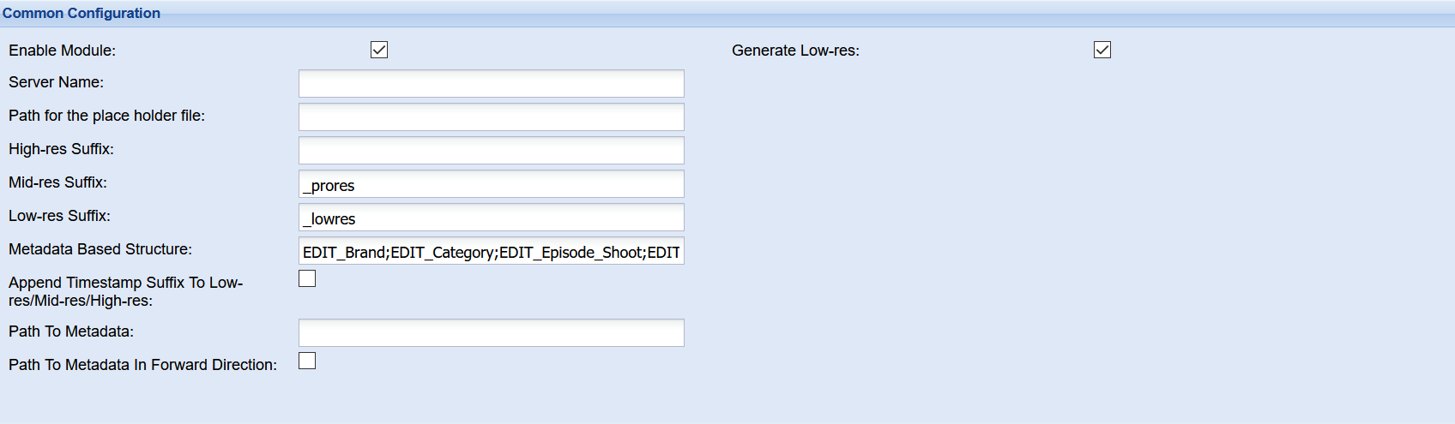Screen dimensions: 1455x424
Task: Click the Mid-res Suffix label
Action: (57, 182)
